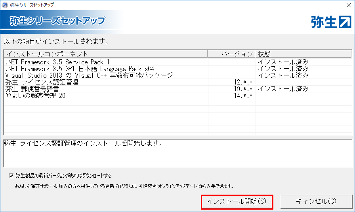Select the 日本語 Language Pack x64 row
The height and width of the screenshot is (212, 355).
click(x=80, y=69)
